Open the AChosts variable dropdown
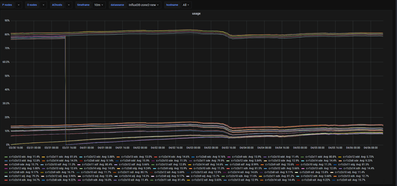The height and width of the screenshot is (186, 397). tap(68, 5)
